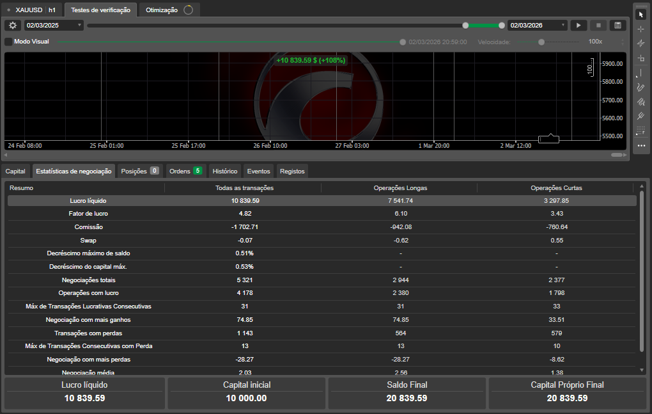Select the freehand pencil drawing tool
Viewport: 652px width, 414px height.
point(641,87)
